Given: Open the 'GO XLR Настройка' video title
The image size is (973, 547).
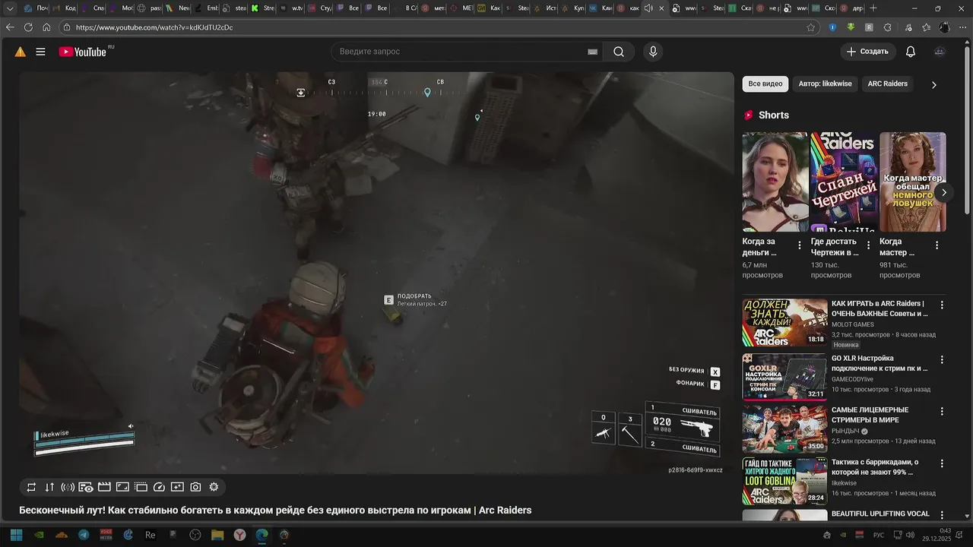Looking at the screenshot, I should [x=880, y=363].
